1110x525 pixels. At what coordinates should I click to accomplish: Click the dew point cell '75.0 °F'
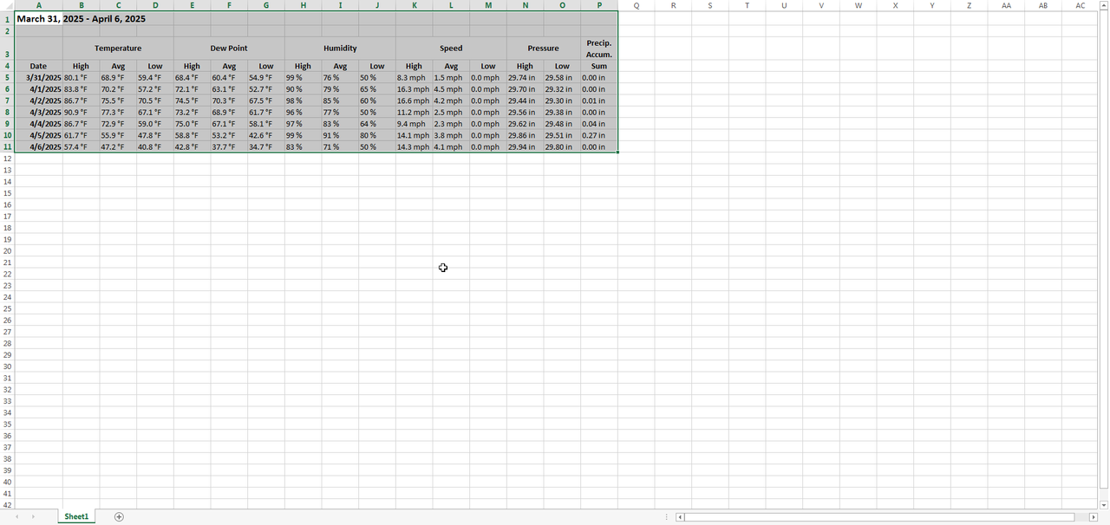(192, 124)
